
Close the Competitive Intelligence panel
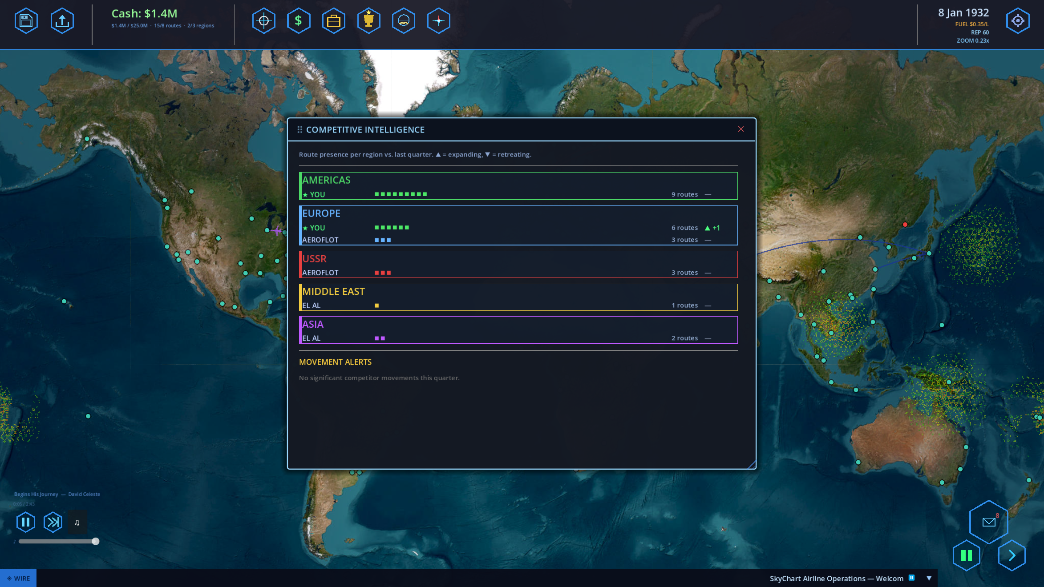pyautogui.click(x=741, y=129)
